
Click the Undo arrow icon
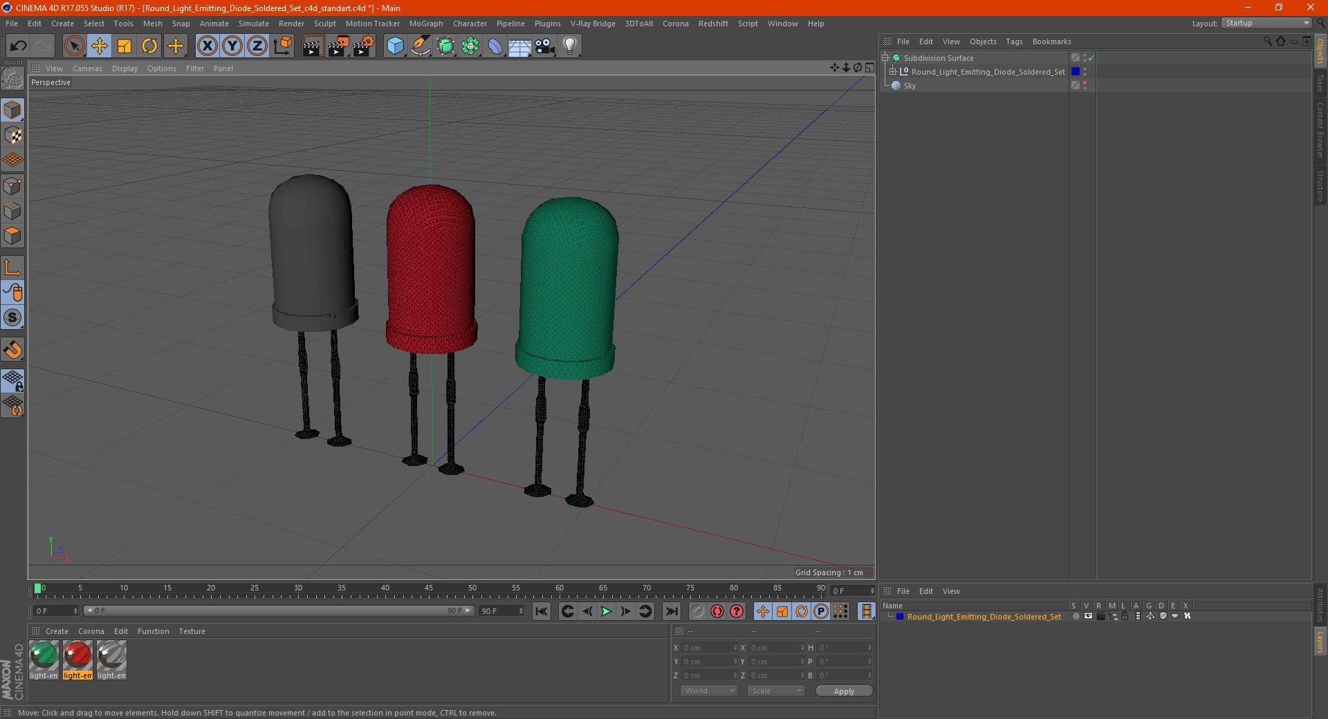point(19,46)
